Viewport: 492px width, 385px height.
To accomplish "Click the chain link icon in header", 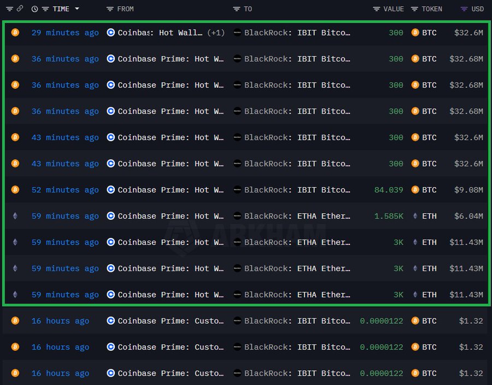I will pyautogui.click(x=20, y=9).
